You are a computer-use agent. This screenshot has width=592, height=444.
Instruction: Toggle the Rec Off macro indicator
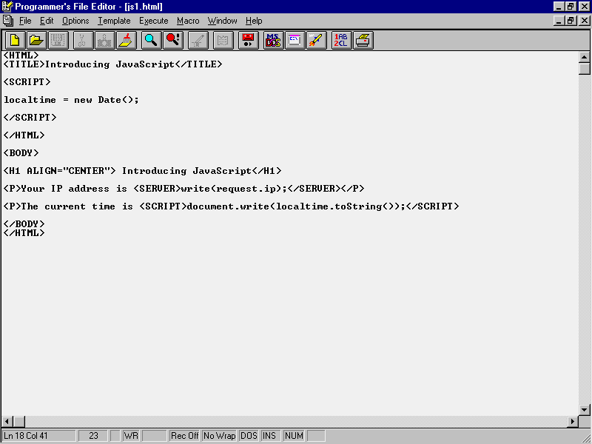tap(184, 436)
